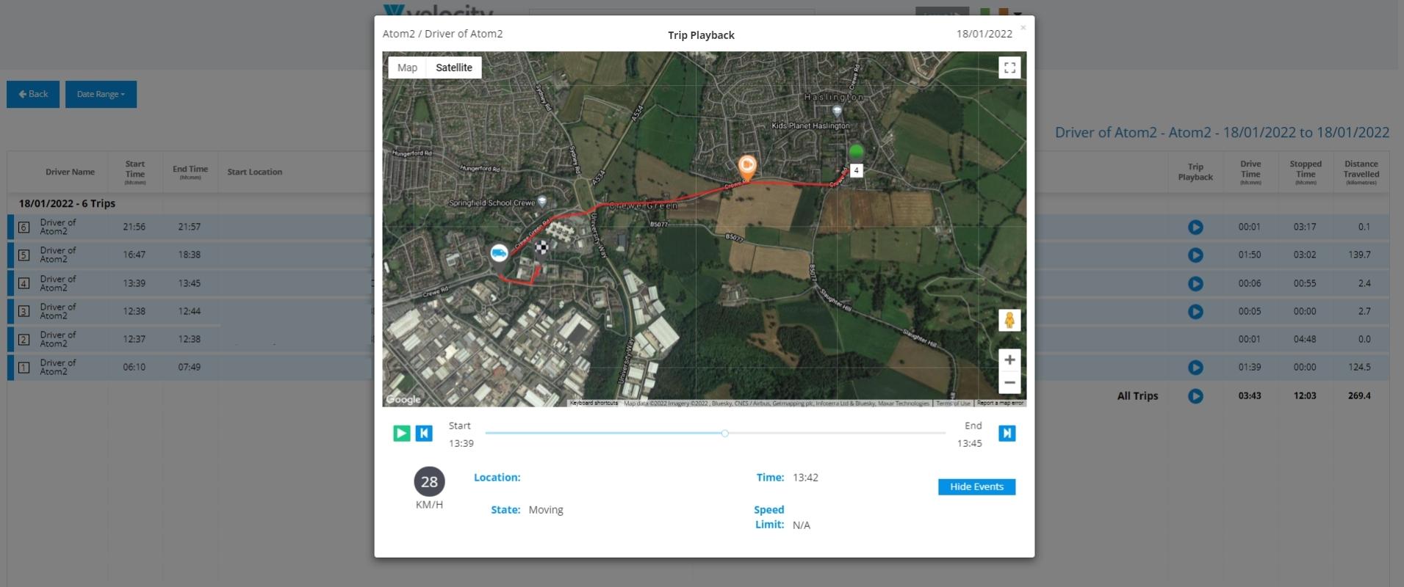The height and width of the screenshot is (587, 1404).
Task: Click the Street View pegman icon
Action: click(1009, 321)
